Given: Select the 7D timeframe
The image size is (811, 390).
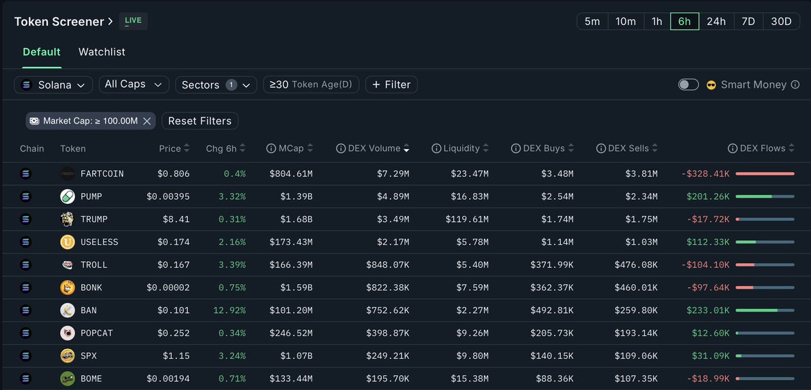Looking at the screenshot, I should click(x=747, y=22).
